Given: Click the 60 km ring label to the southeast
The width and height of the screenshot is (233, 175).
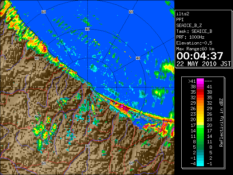Looking at the screenshot, I should 131,163.
